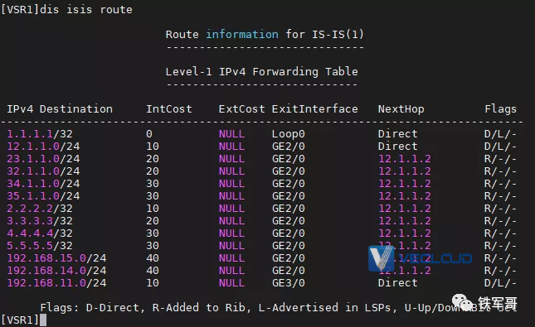Click the dis isis route command text
This screenshot has height=327, width=535.
(86, 10)
